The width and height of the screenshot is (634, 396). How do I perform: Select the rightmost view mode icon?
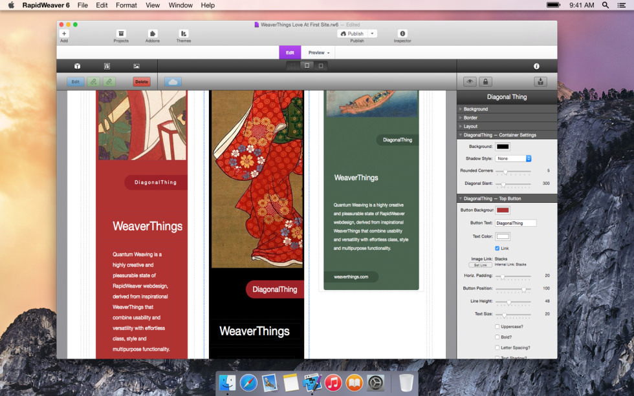[x=321, y=66]
